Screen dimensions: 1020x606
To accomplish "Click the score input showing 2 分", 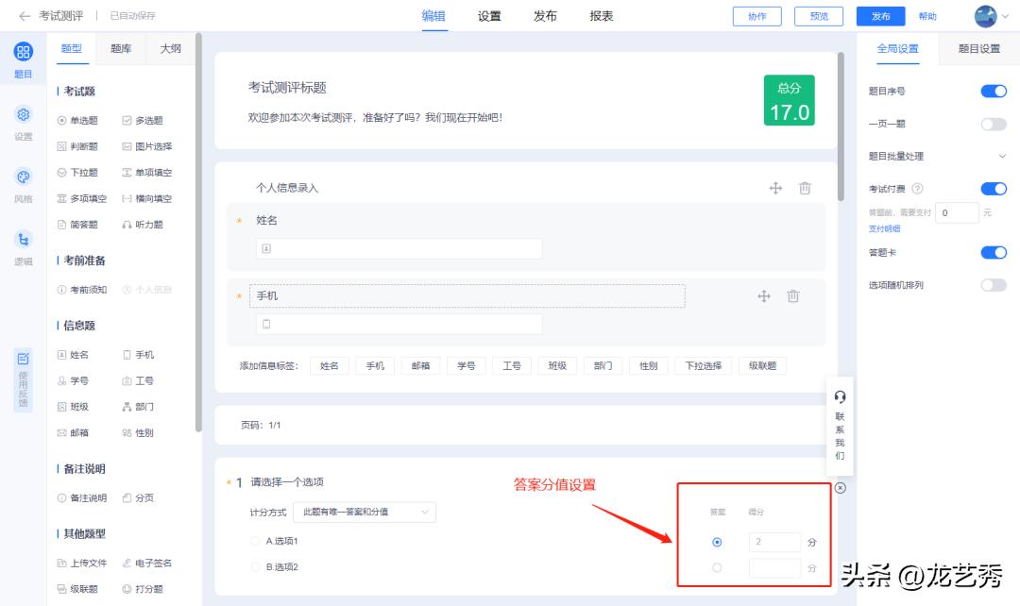I will pyautogui.click(x=774, y=541).
